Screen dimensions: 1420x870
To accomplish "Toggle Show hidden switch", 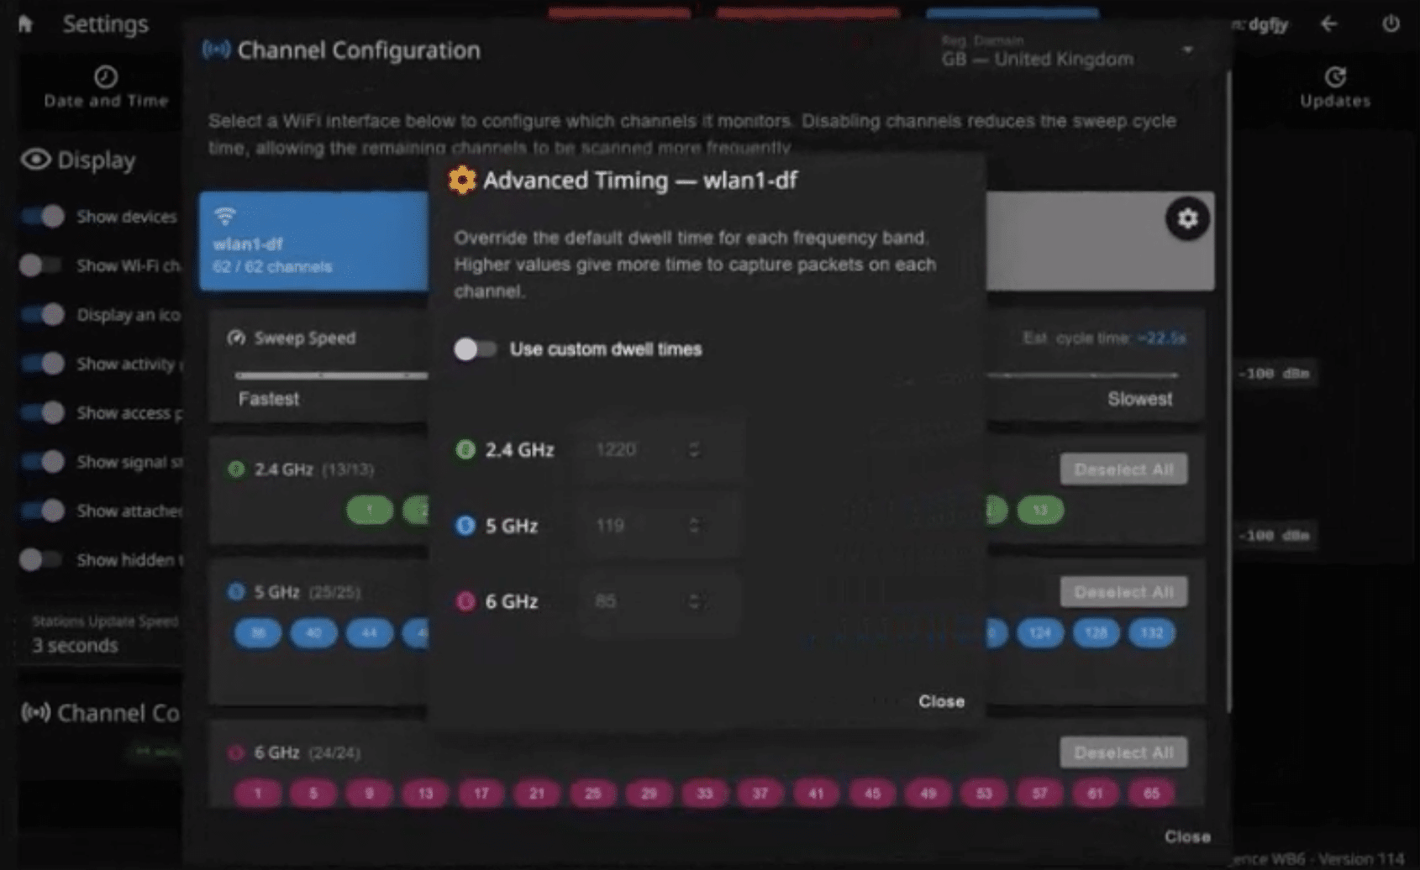I will 42,559.
